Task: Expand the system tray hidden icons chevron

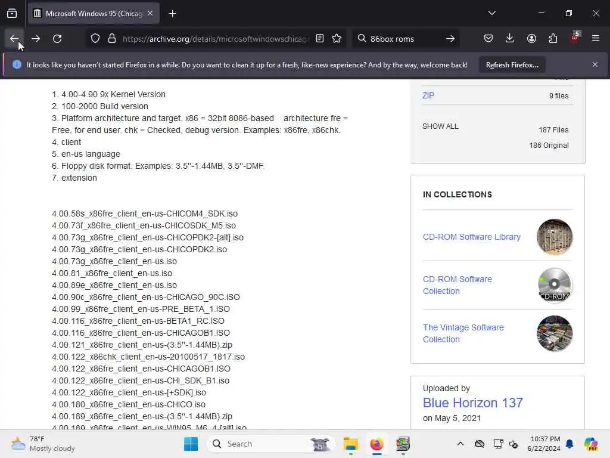Action: pos(460,444)
